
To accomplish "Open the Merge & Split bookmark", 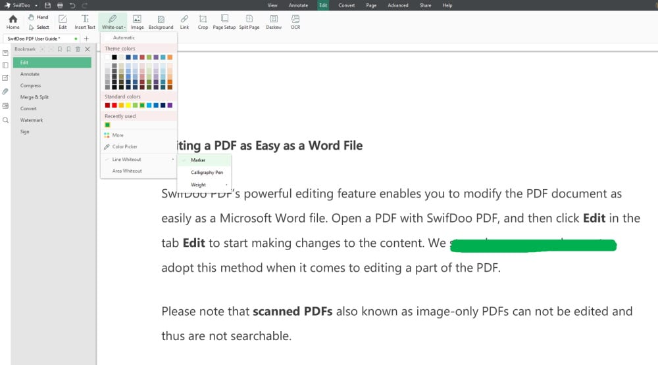I will [x=34, y=97].
